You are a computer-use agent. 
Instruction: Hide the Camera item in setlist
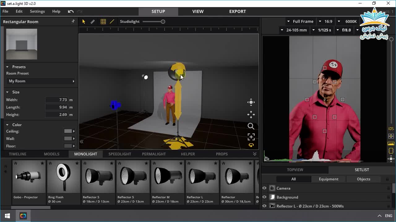tap(265, 188)
